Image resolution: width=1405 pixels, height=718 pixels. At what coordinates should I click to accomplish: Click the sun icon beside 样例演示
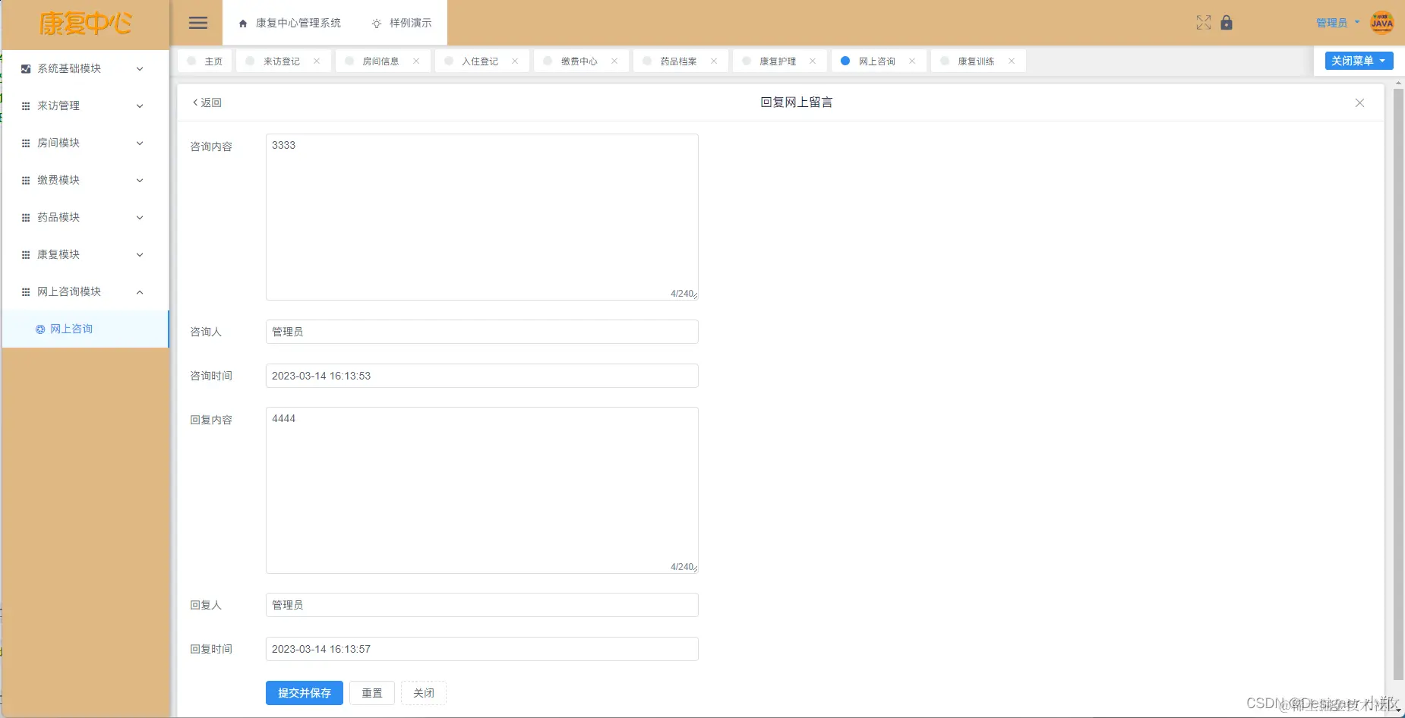tap(377, 24)
